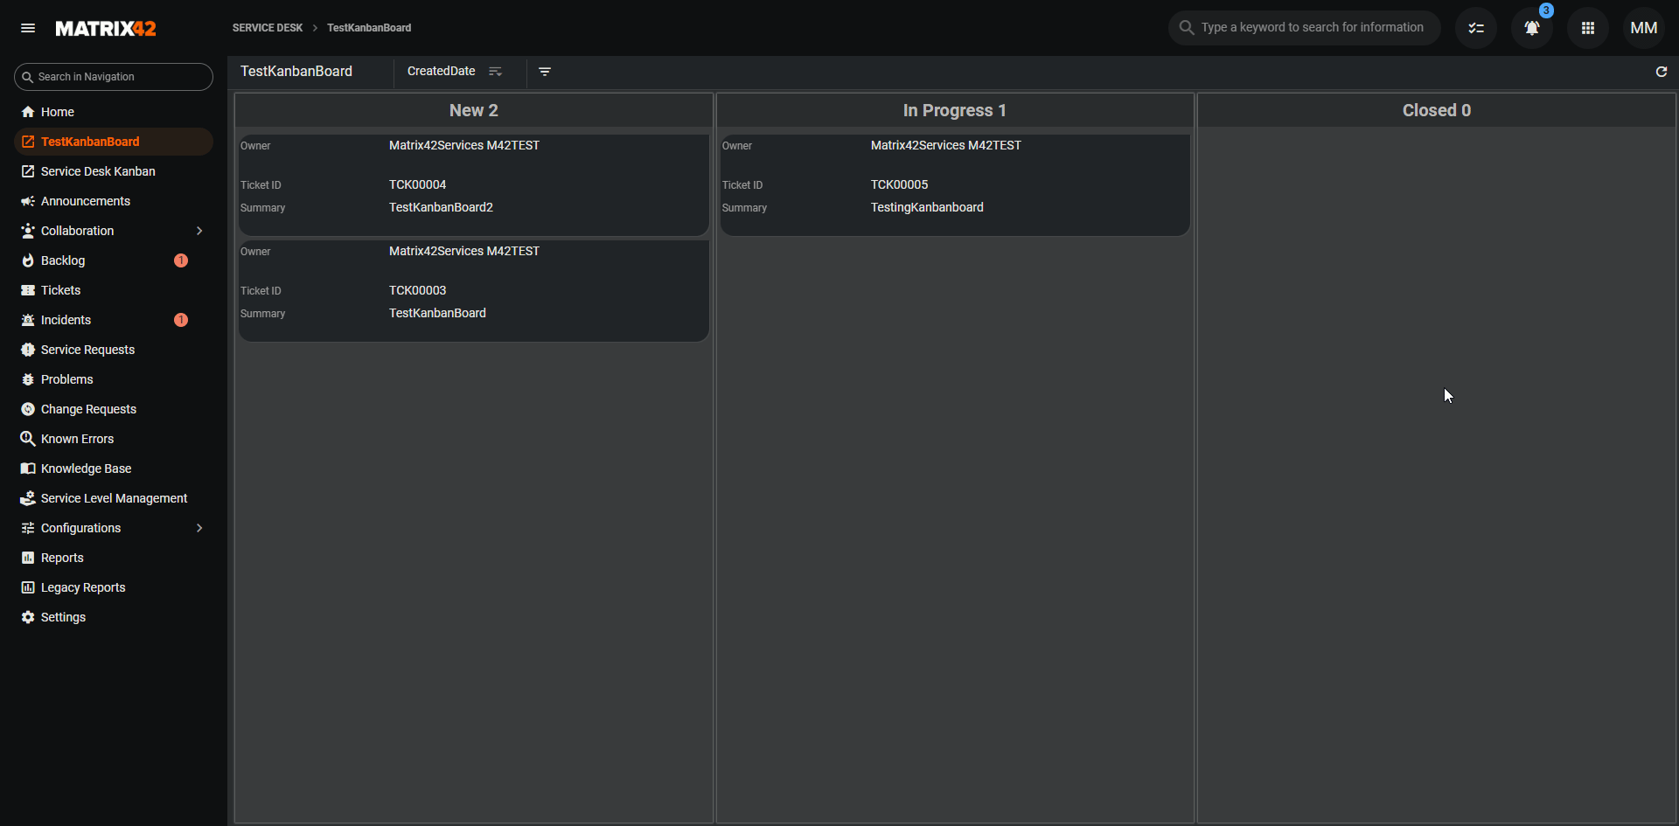The image size is (1679, 826).
Task: Open the CreatedDate sorting dropdown
Action: 442,72
